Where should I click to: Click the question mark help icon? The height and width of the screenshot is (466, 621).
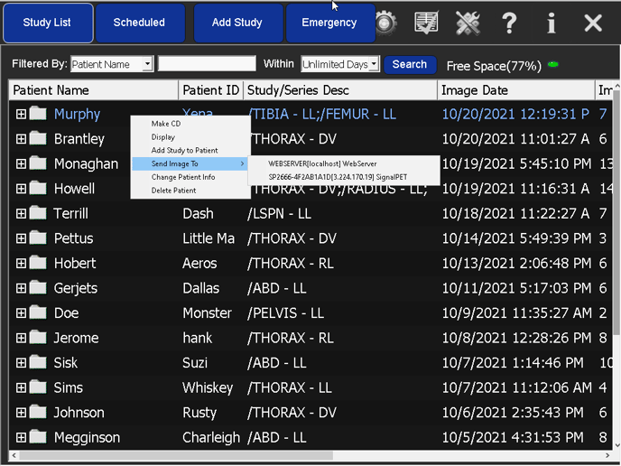pos(509,23)
